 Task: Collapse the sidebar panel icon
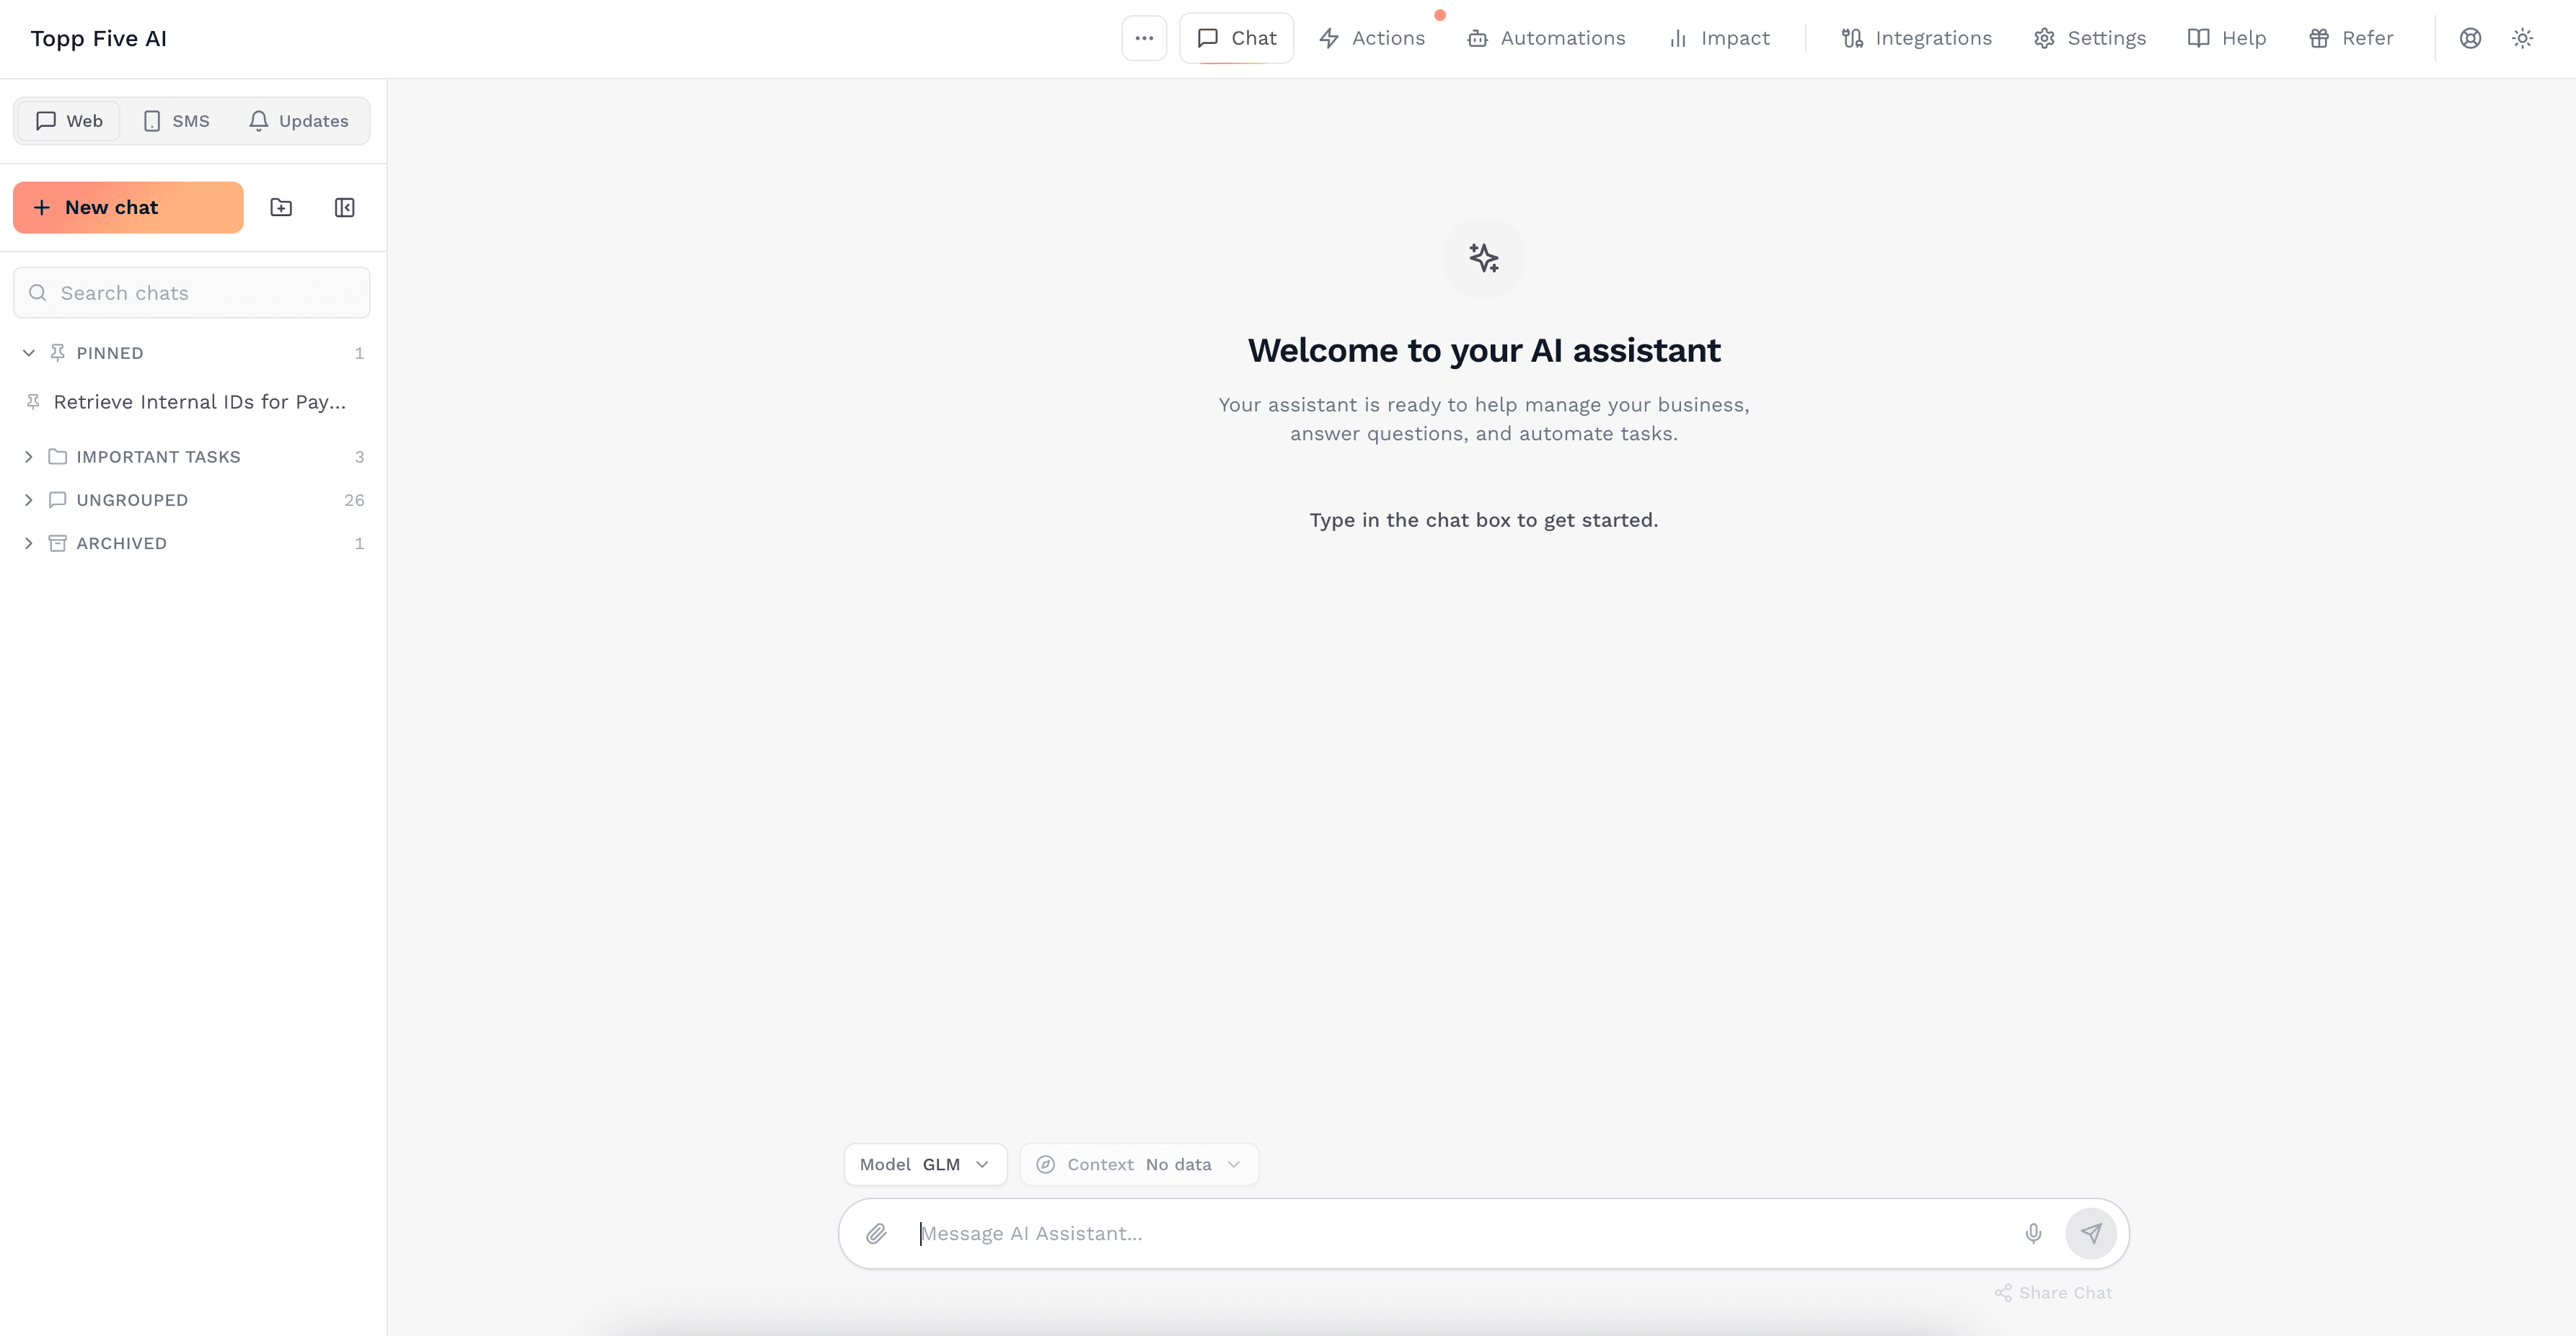click(345, 207)
